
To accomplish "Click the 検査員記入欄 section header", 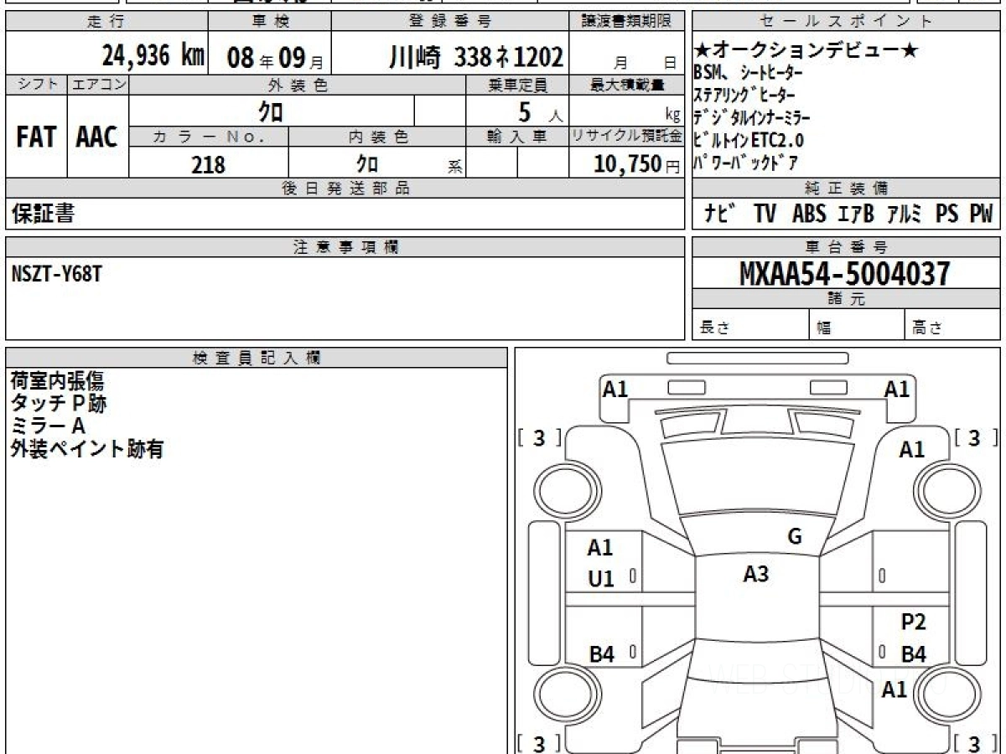I will (x=256, y=357).
